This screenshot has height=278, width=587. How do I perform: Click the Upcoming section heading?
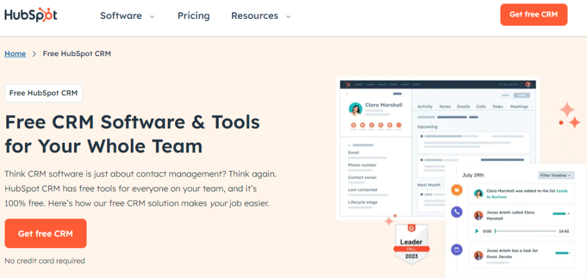pos(427,127)
